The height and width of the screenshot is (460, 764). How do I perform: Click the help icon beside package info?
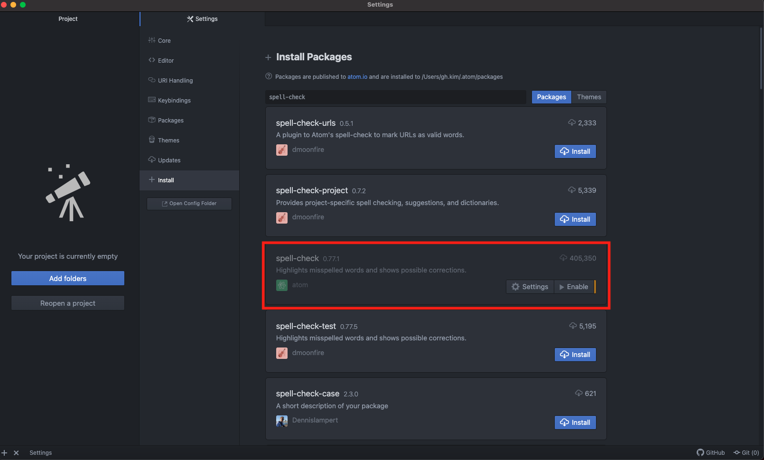click(x=269, y=76)
